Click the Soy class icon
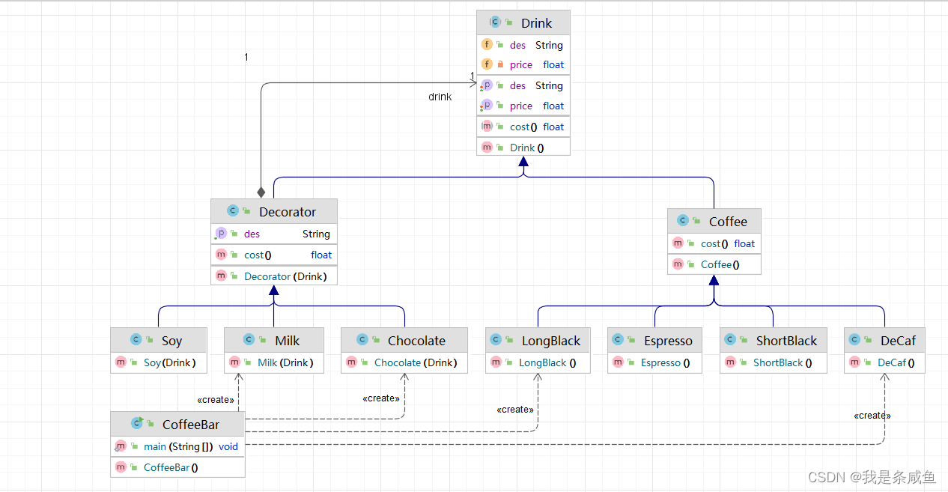This screenshot has width=948, height=492. pos(136,340)
